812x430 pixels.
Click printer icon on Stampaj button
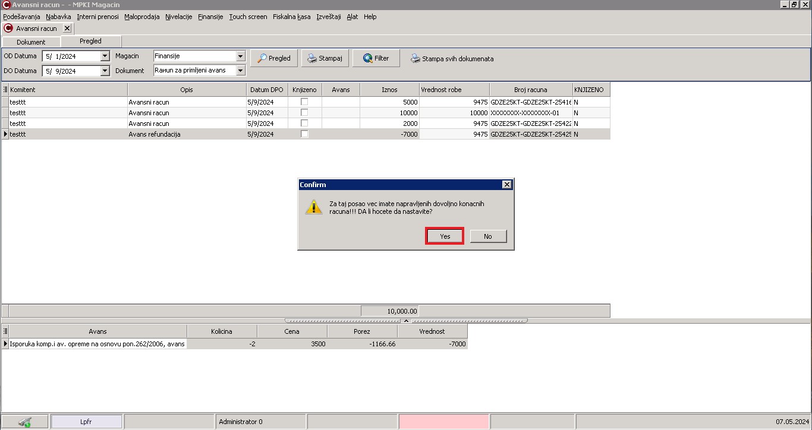[x=312, y=58]
